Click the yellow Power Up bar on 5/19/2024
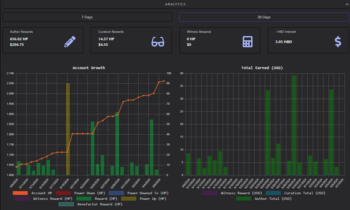 [x=68, y=129]
